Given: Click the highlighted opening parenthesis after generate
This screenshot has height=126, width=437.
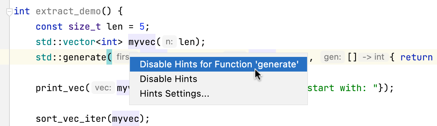Looking at the screenshot, I should click(109, 57).
